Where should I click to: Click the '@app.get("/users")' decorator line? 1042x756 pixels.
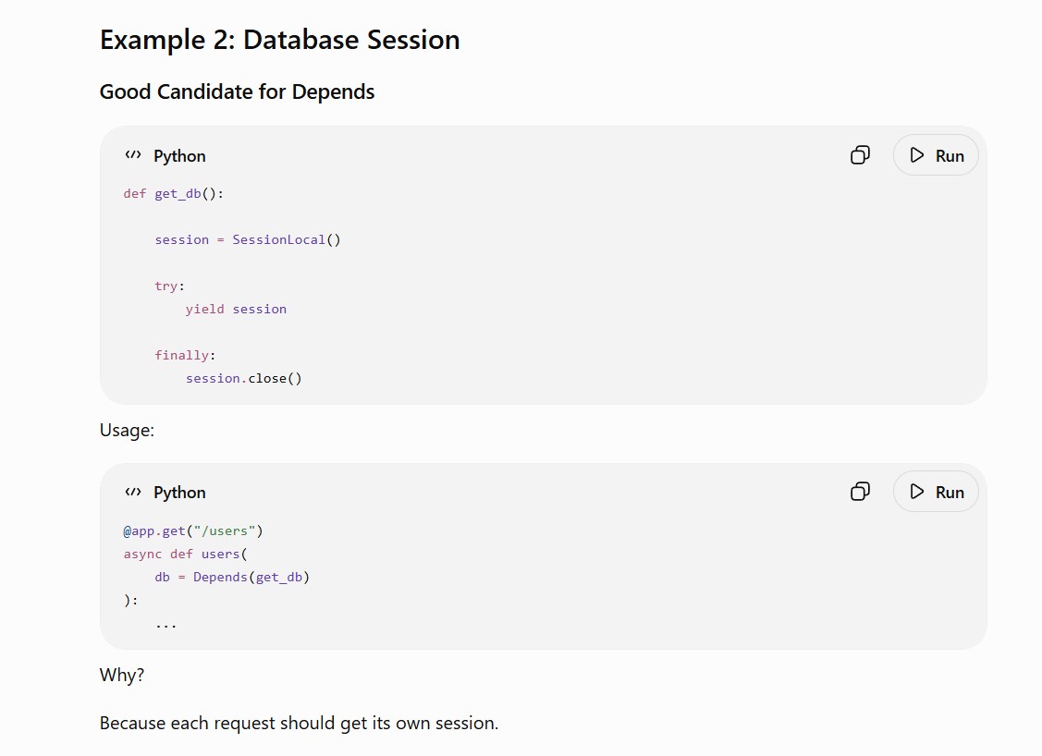point(193,530)
